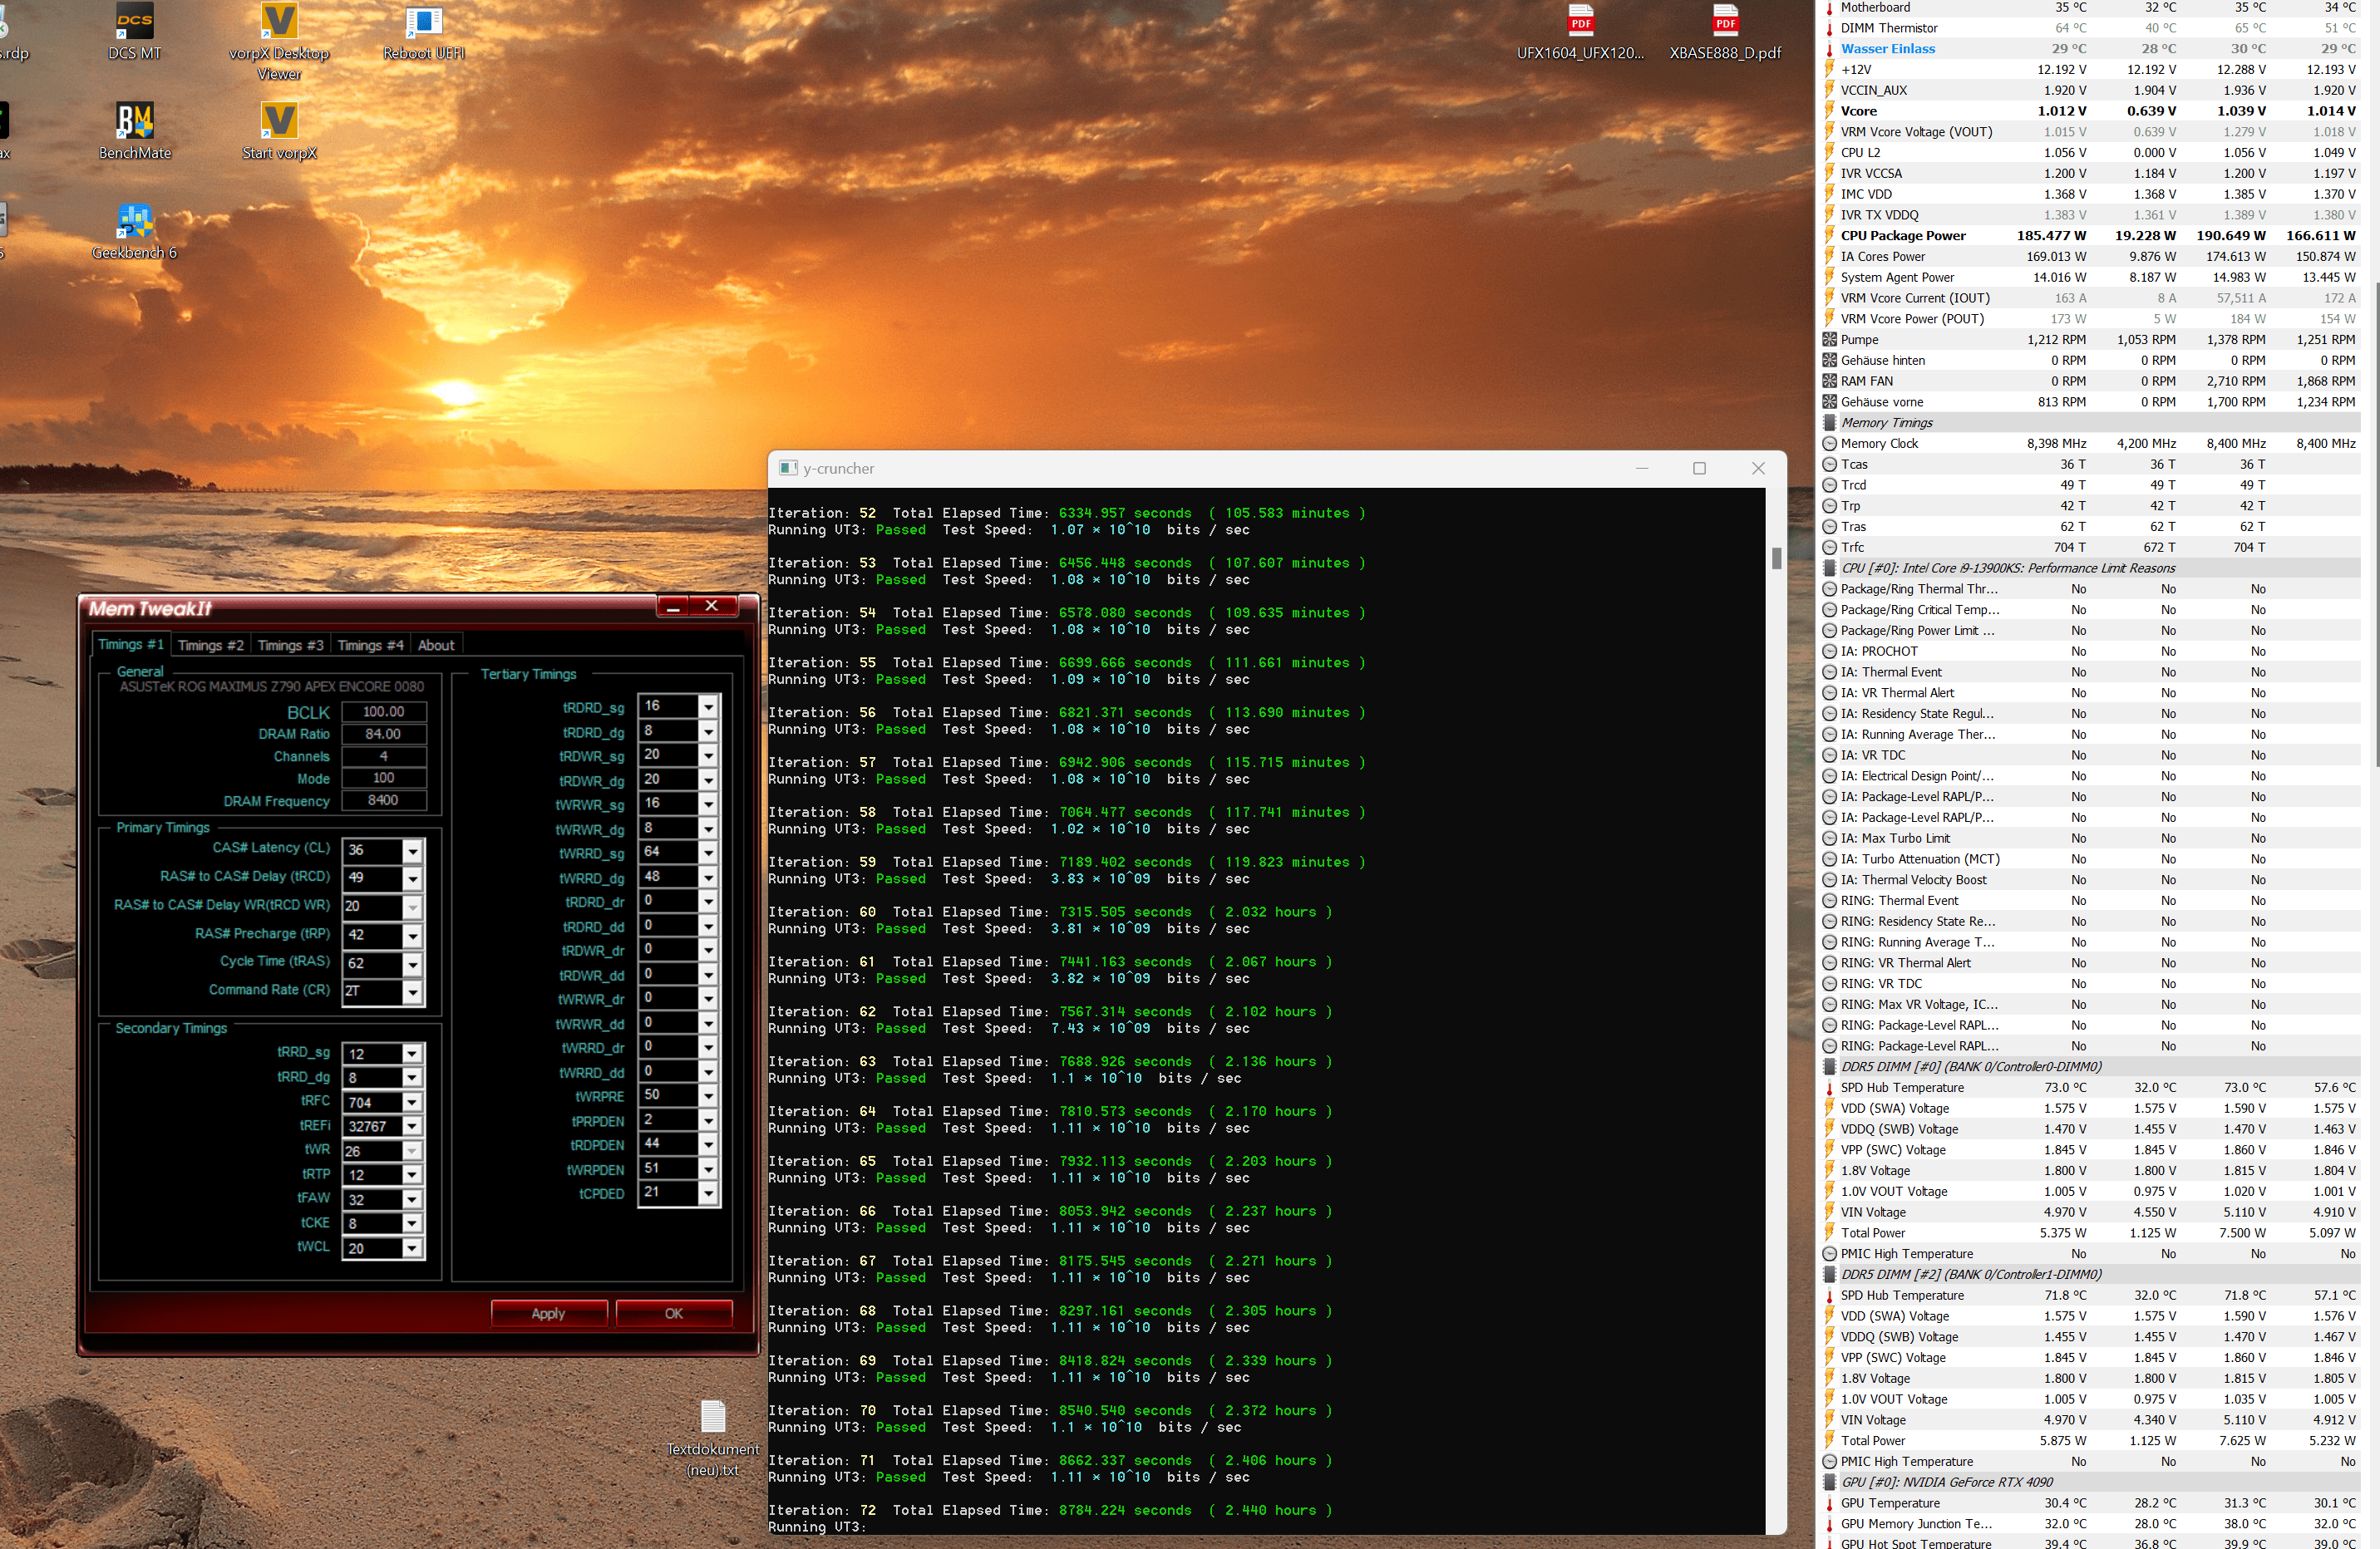This screenshot has width=2380, height=1549.
Task: Open Cycle Time (tRAS) dropdown
Action: [412, 964]
